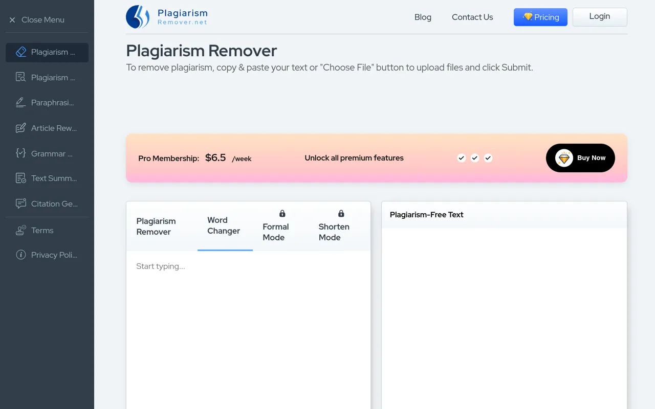This screenshot has width=655, height=409.
Task: Click the $6.5 price text
Action: tap(215, 157)
